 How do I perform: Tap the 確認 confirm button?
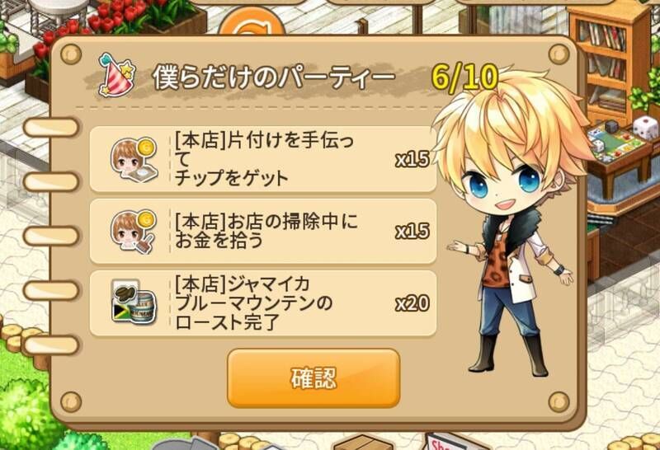click(313, 378)
